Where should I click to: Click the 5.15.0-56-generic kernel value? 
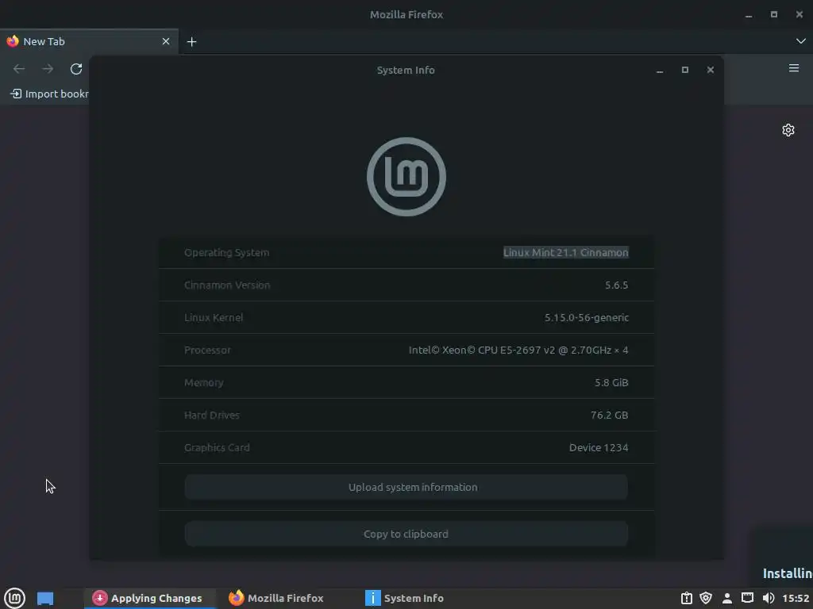tap(587, 318)
